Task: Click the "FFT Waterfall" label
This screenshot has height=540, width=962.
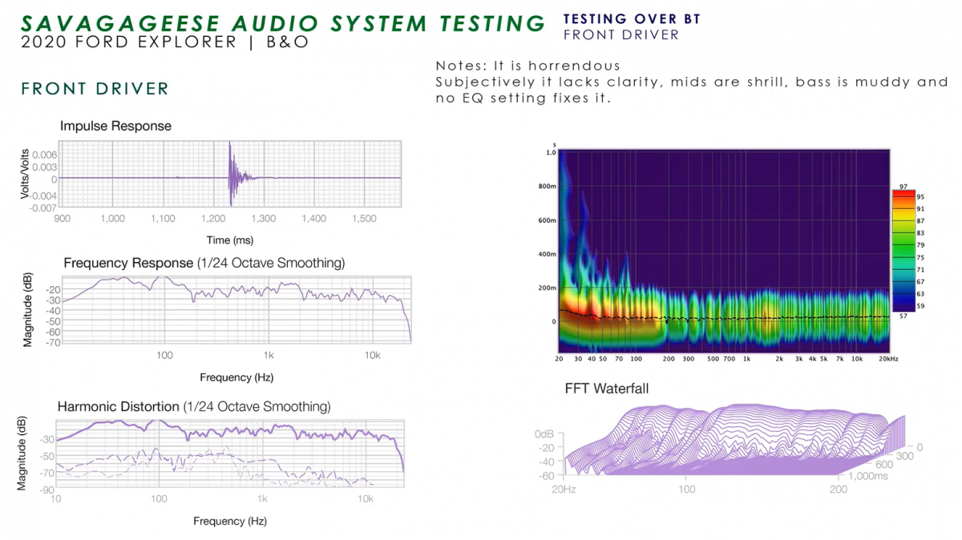Action: tap(606, 389)
